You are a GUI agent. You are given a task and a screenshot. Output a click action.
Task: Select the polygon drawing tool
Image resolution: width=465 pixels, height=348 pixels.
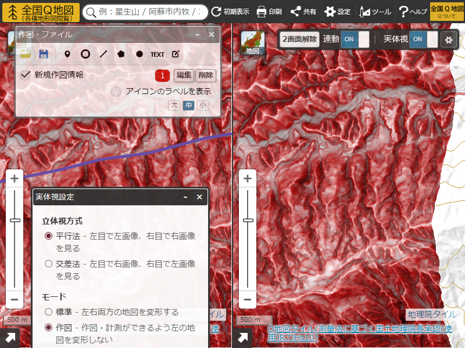click(x=121, y=54)
